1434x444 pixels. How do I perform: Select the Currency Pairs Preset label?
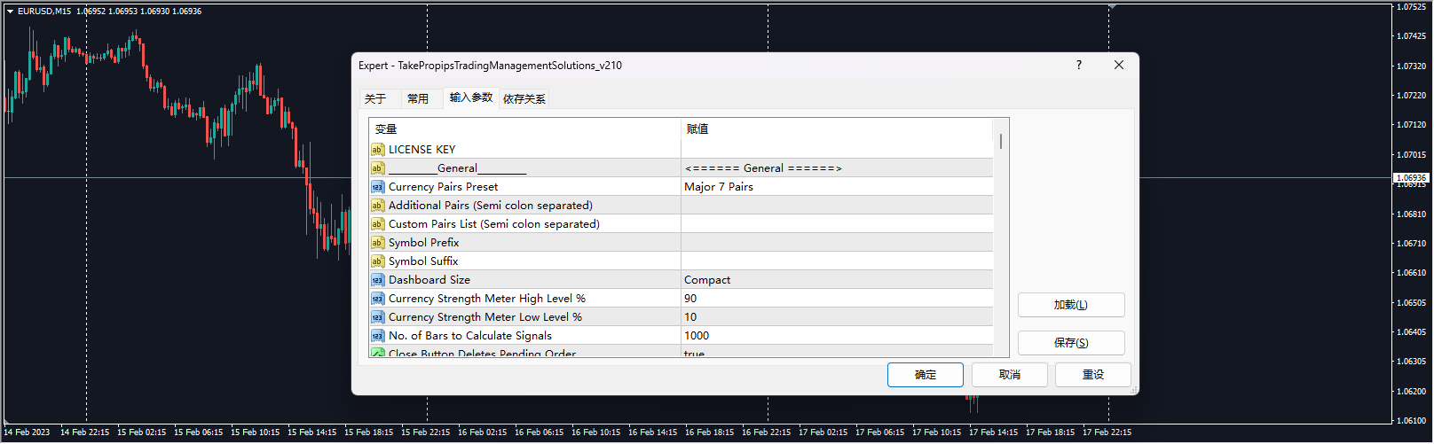(443, 187)
